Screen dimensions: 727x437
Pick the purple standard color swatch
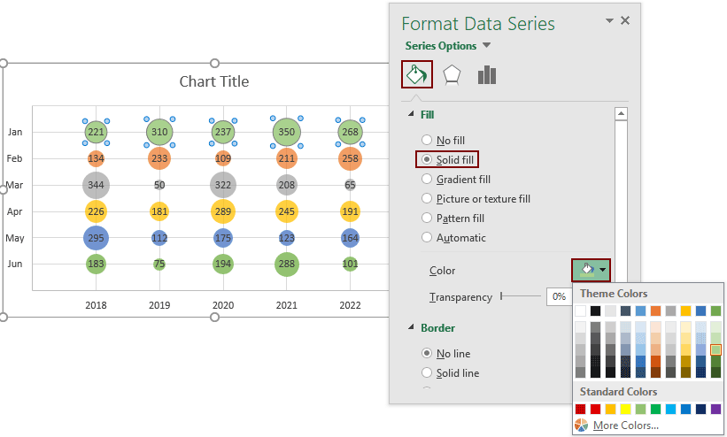pos(715,409)
